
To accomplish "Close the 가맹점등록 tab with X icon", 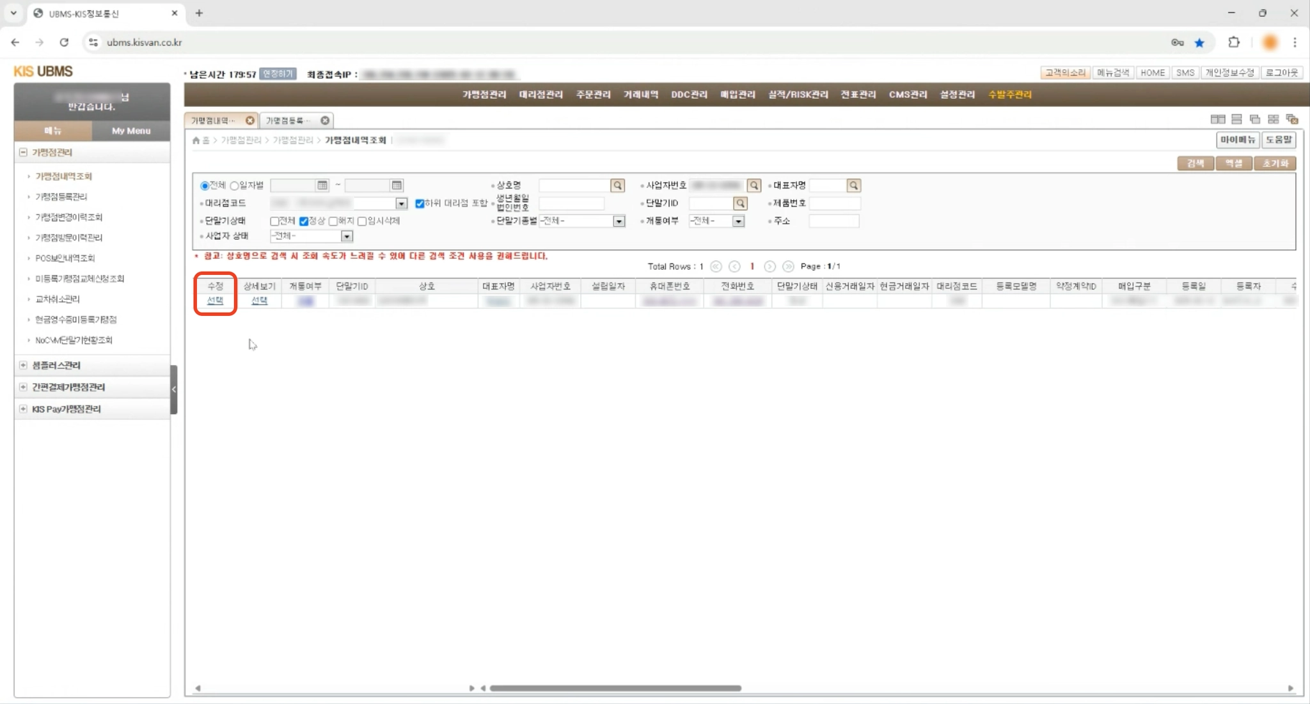I will (x=325, y=120).
